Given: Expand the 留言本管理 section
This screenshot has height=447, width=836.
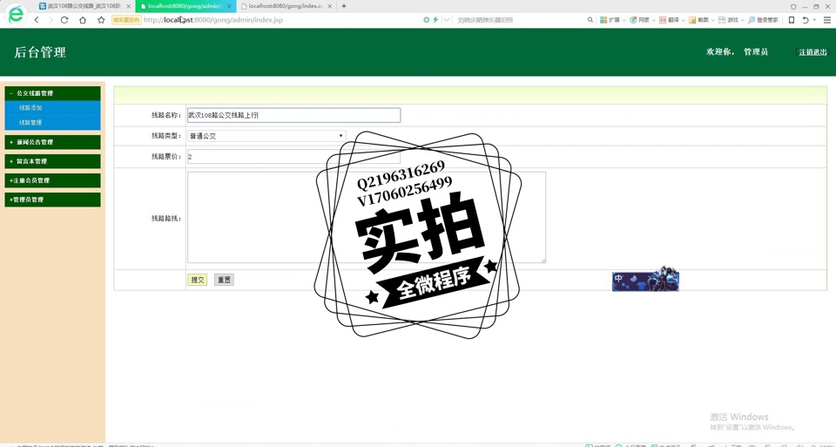Looking at the screenshot, I should (x=52, y=161).
